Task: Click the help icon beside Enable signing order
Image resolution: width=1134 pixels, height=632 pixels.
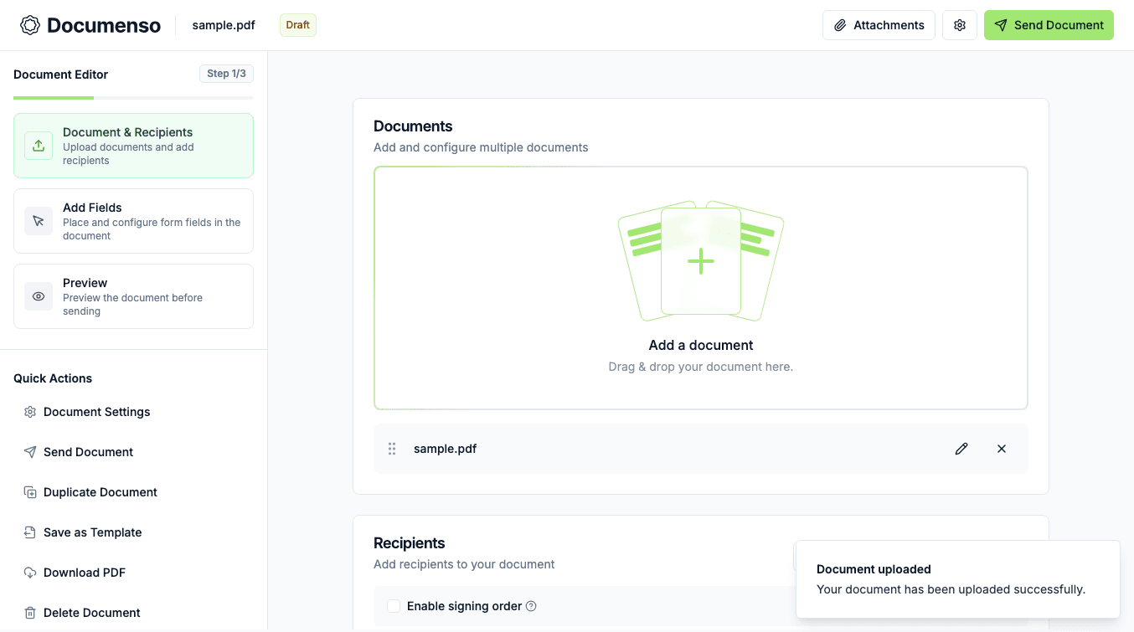Action: click(531, 606)
